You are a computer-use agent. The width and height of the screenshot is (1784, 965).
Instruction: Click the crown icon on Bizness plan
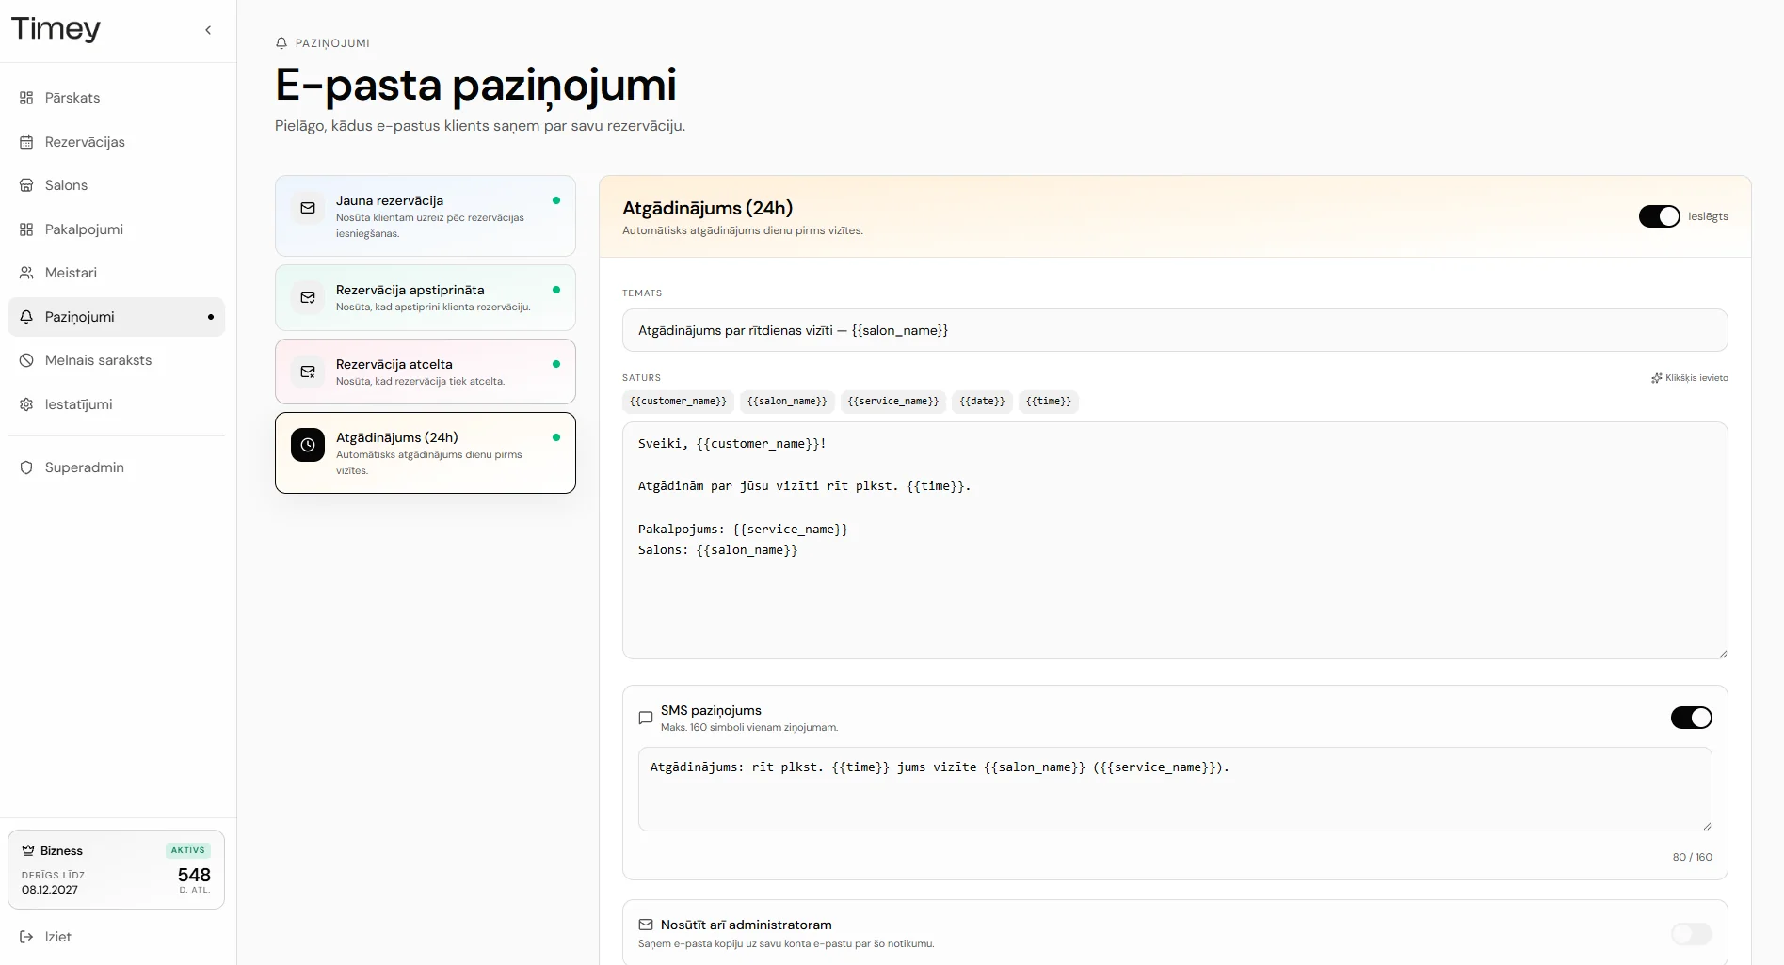[x=28, y=850]
